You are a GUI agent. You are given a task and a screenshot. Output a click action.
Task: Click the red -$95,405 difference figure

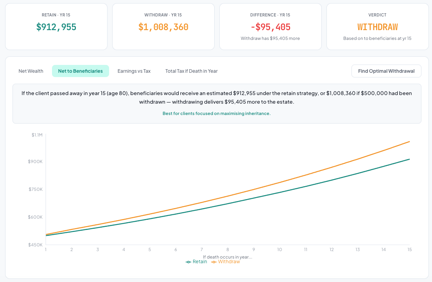coord(270,27)
